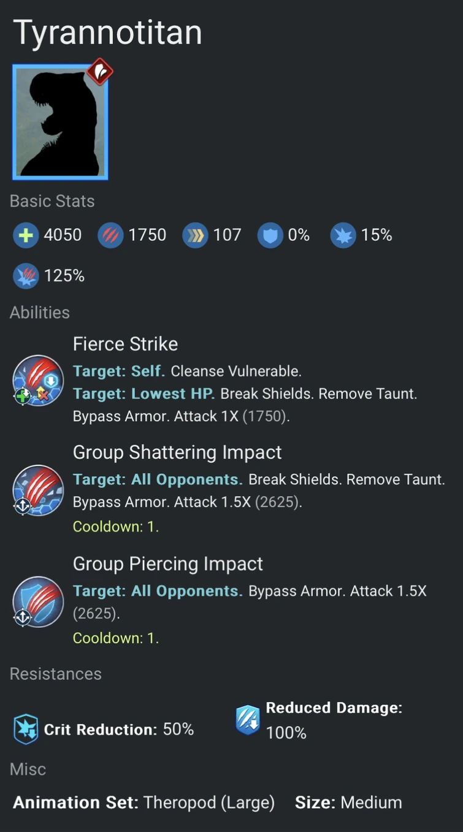Screen dimensions: 463x832
Task: Click the shield armor stat icon
Action: (270, 235)
